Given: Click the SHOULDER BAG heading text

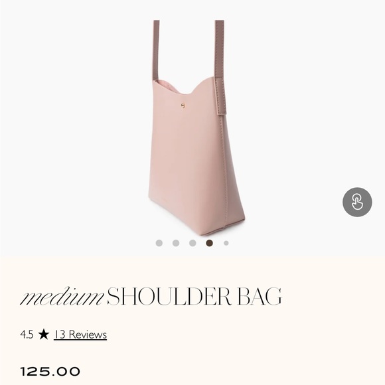Looking at the screenshot, I should [194, 296].
